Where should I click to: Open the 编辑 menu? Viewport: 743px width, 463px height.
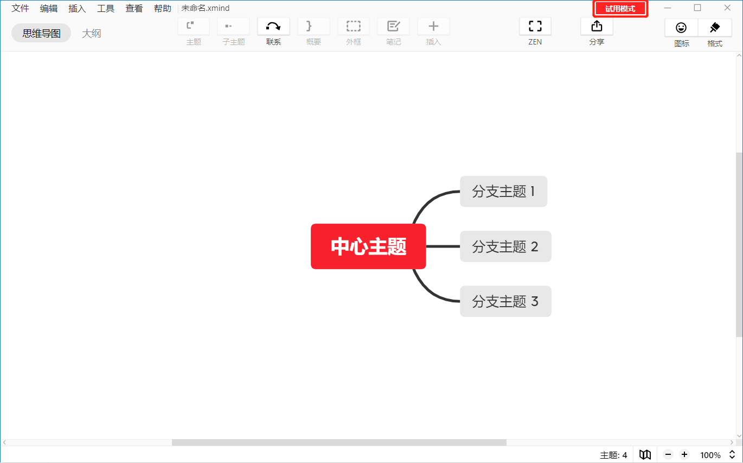(49, 8)
